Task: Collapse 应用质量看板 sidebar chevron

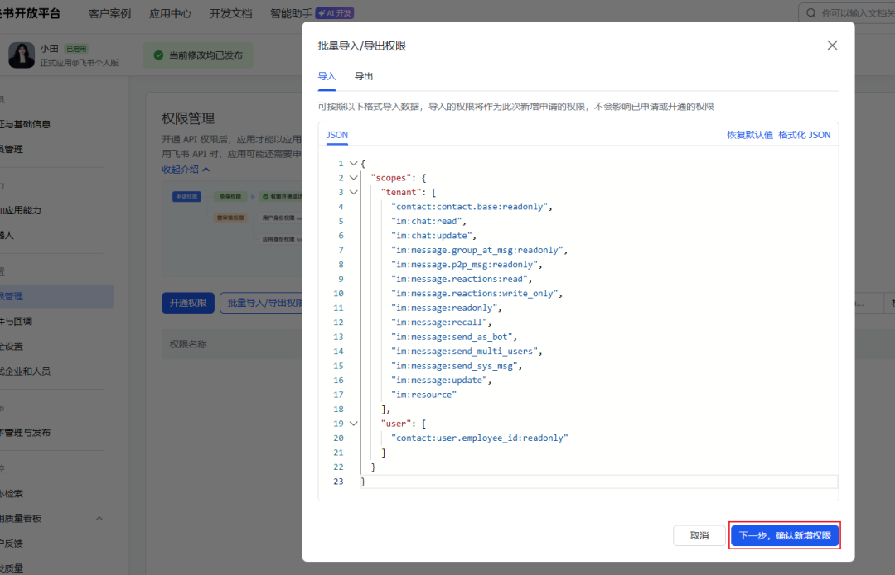Action: 99,519
